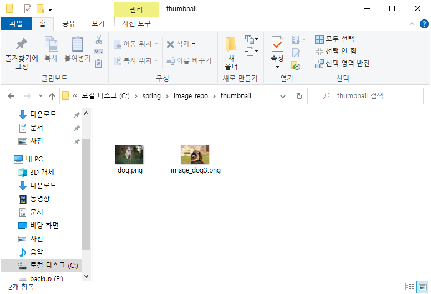Open the 삭제 dropdown arrow
This screenshot has width=431, height=294.
194,44
